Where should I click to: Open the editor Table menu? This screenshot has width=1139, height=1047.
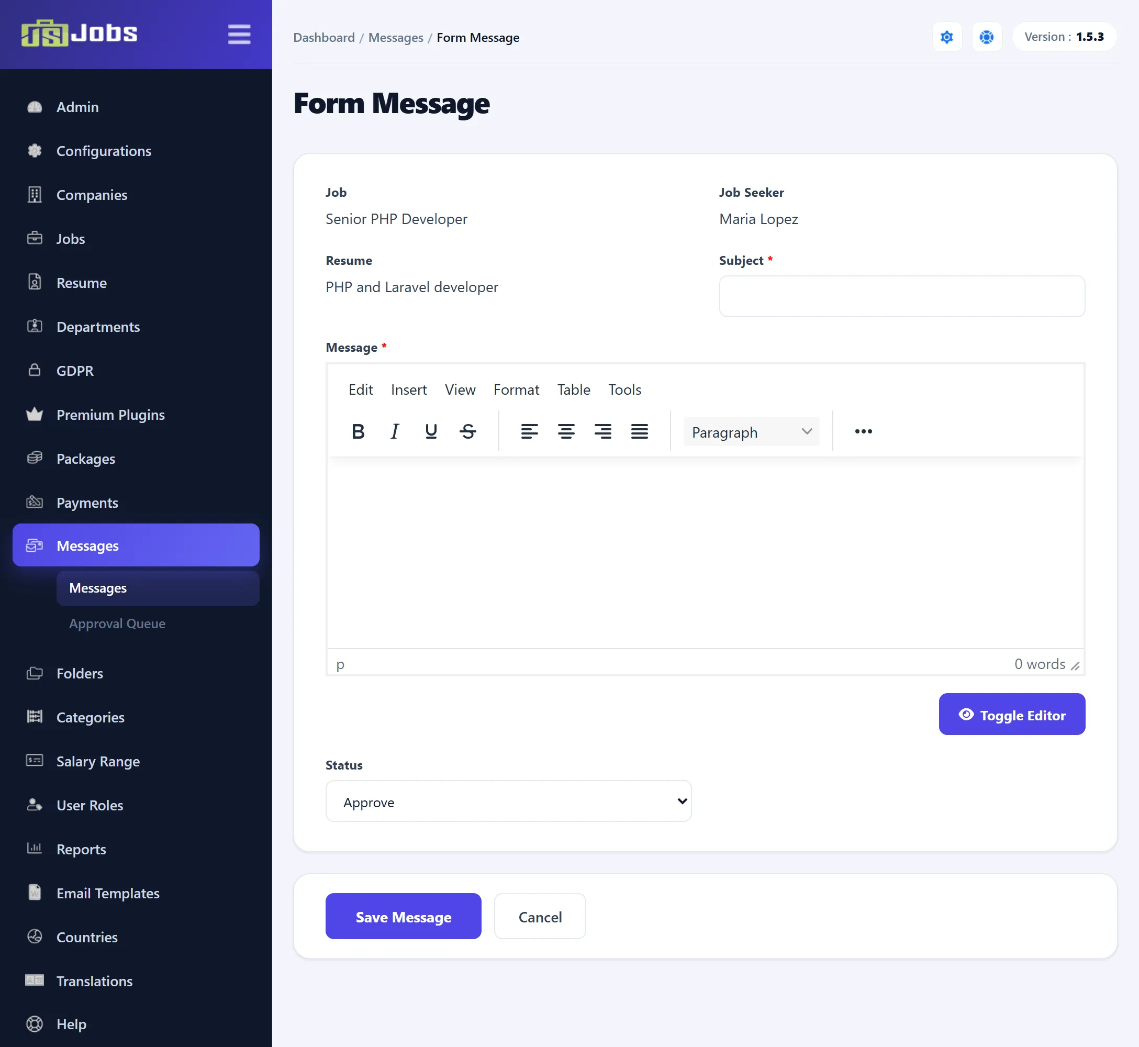pyautogui.click(x=573, y=390)
